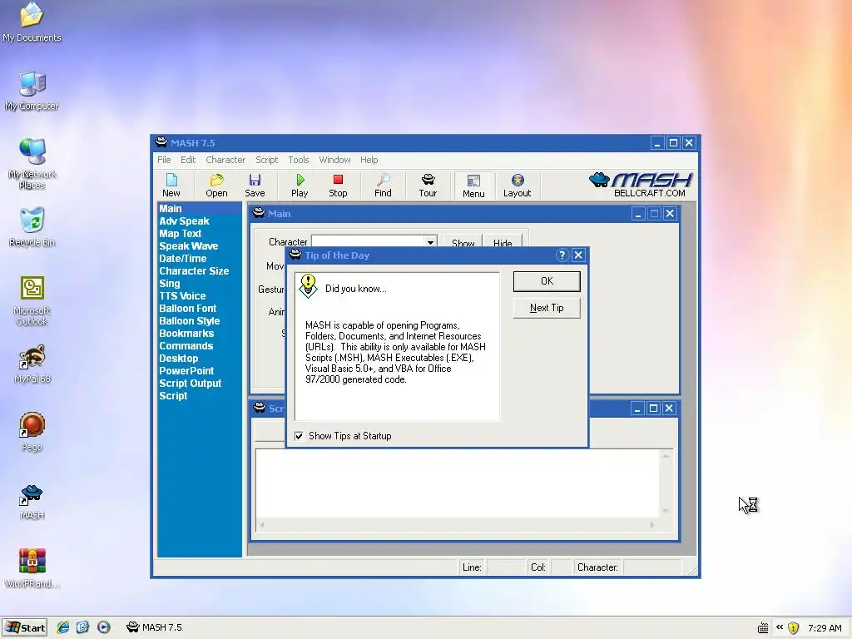Screen dimensions: 852x639
Task: Open the Script menu
Action: point(267,160)
